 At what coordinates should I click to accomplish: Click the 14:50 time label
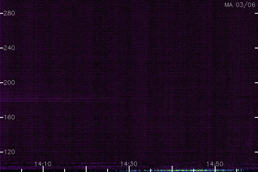point(215,164)
